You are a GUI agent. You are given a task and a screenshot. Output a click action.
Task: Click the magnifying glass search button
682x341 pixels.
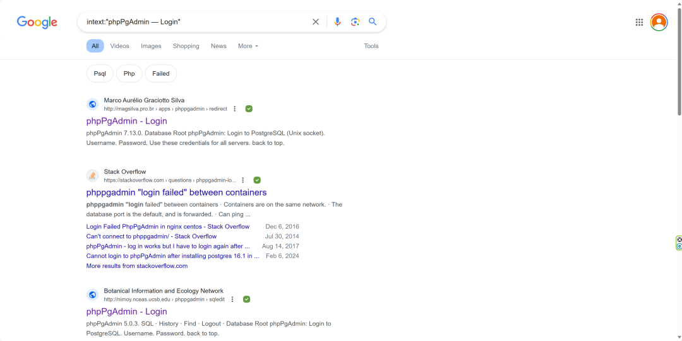tap(373, 21)
